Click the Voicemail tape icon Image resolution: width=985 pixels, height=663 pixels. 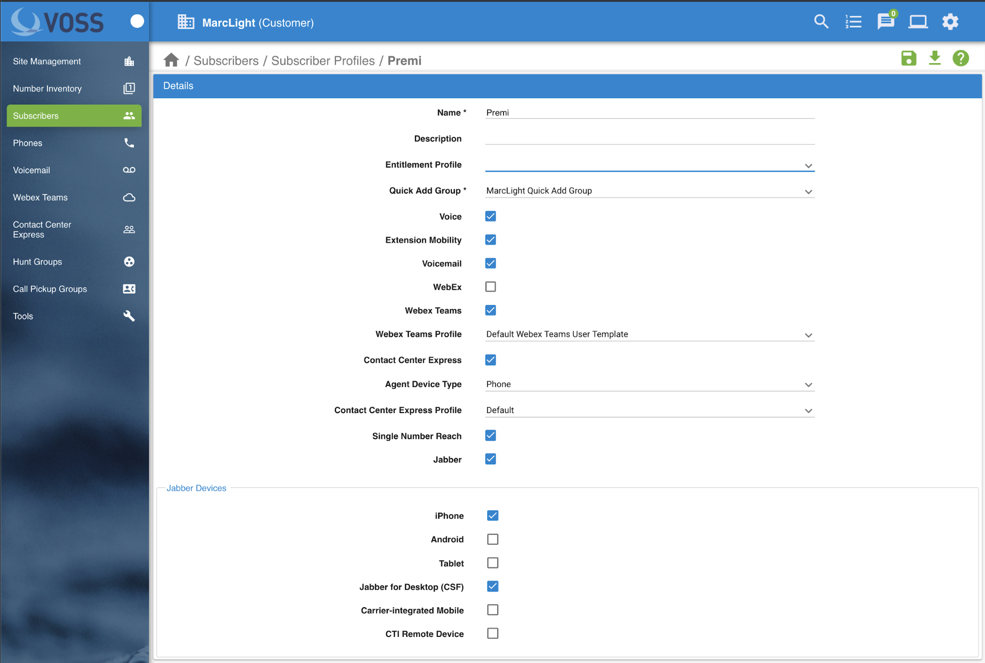[x=129, y=170]
